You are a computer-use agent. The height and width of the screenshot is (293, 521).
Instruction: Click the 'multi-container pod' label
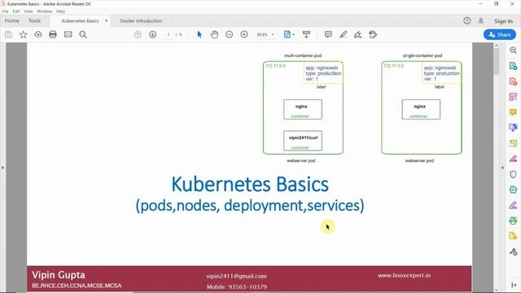click(303, 55)
